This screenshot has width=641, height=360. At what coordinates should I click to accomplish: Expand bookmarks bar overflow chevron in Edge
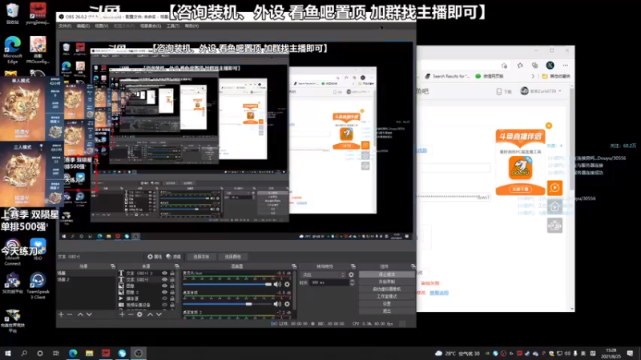tap(533, 76)
